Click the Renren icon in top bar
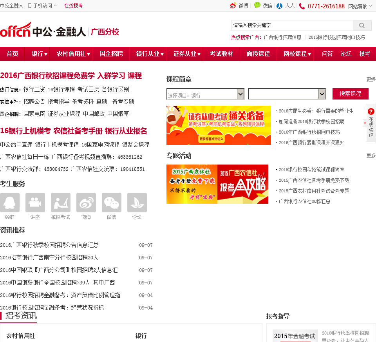The height and width of the screenshot is (342, 376). 279,6
